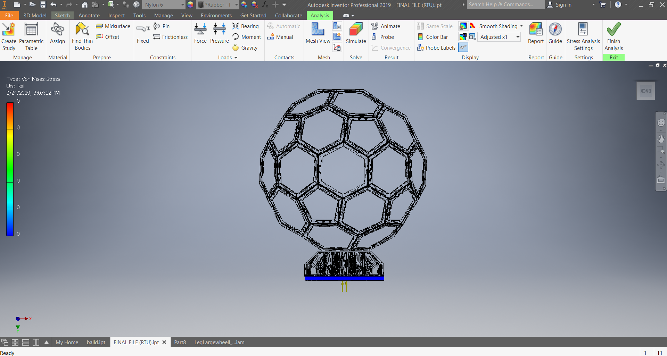Open the LegLargewheell .iam document tab
The image size is (667, 356).
pyautogui.click(x=219, y=342)
